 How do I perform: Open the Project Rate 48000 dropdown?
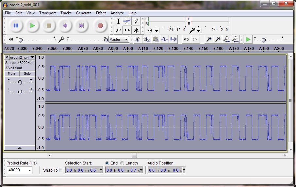pyautogui.click(x=30, y=170)
